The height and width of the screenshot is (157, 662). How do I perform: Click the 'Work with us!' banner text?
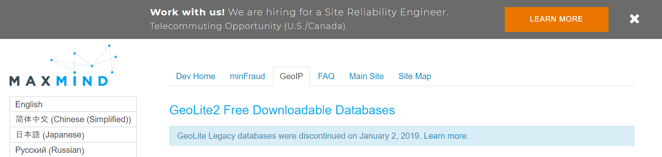[187, 12]
